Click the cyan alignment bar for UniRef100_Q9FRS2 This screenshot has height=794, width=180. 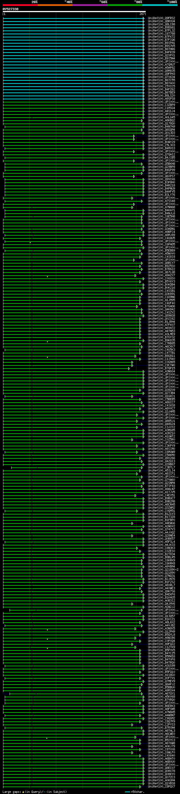pos(73,18)
